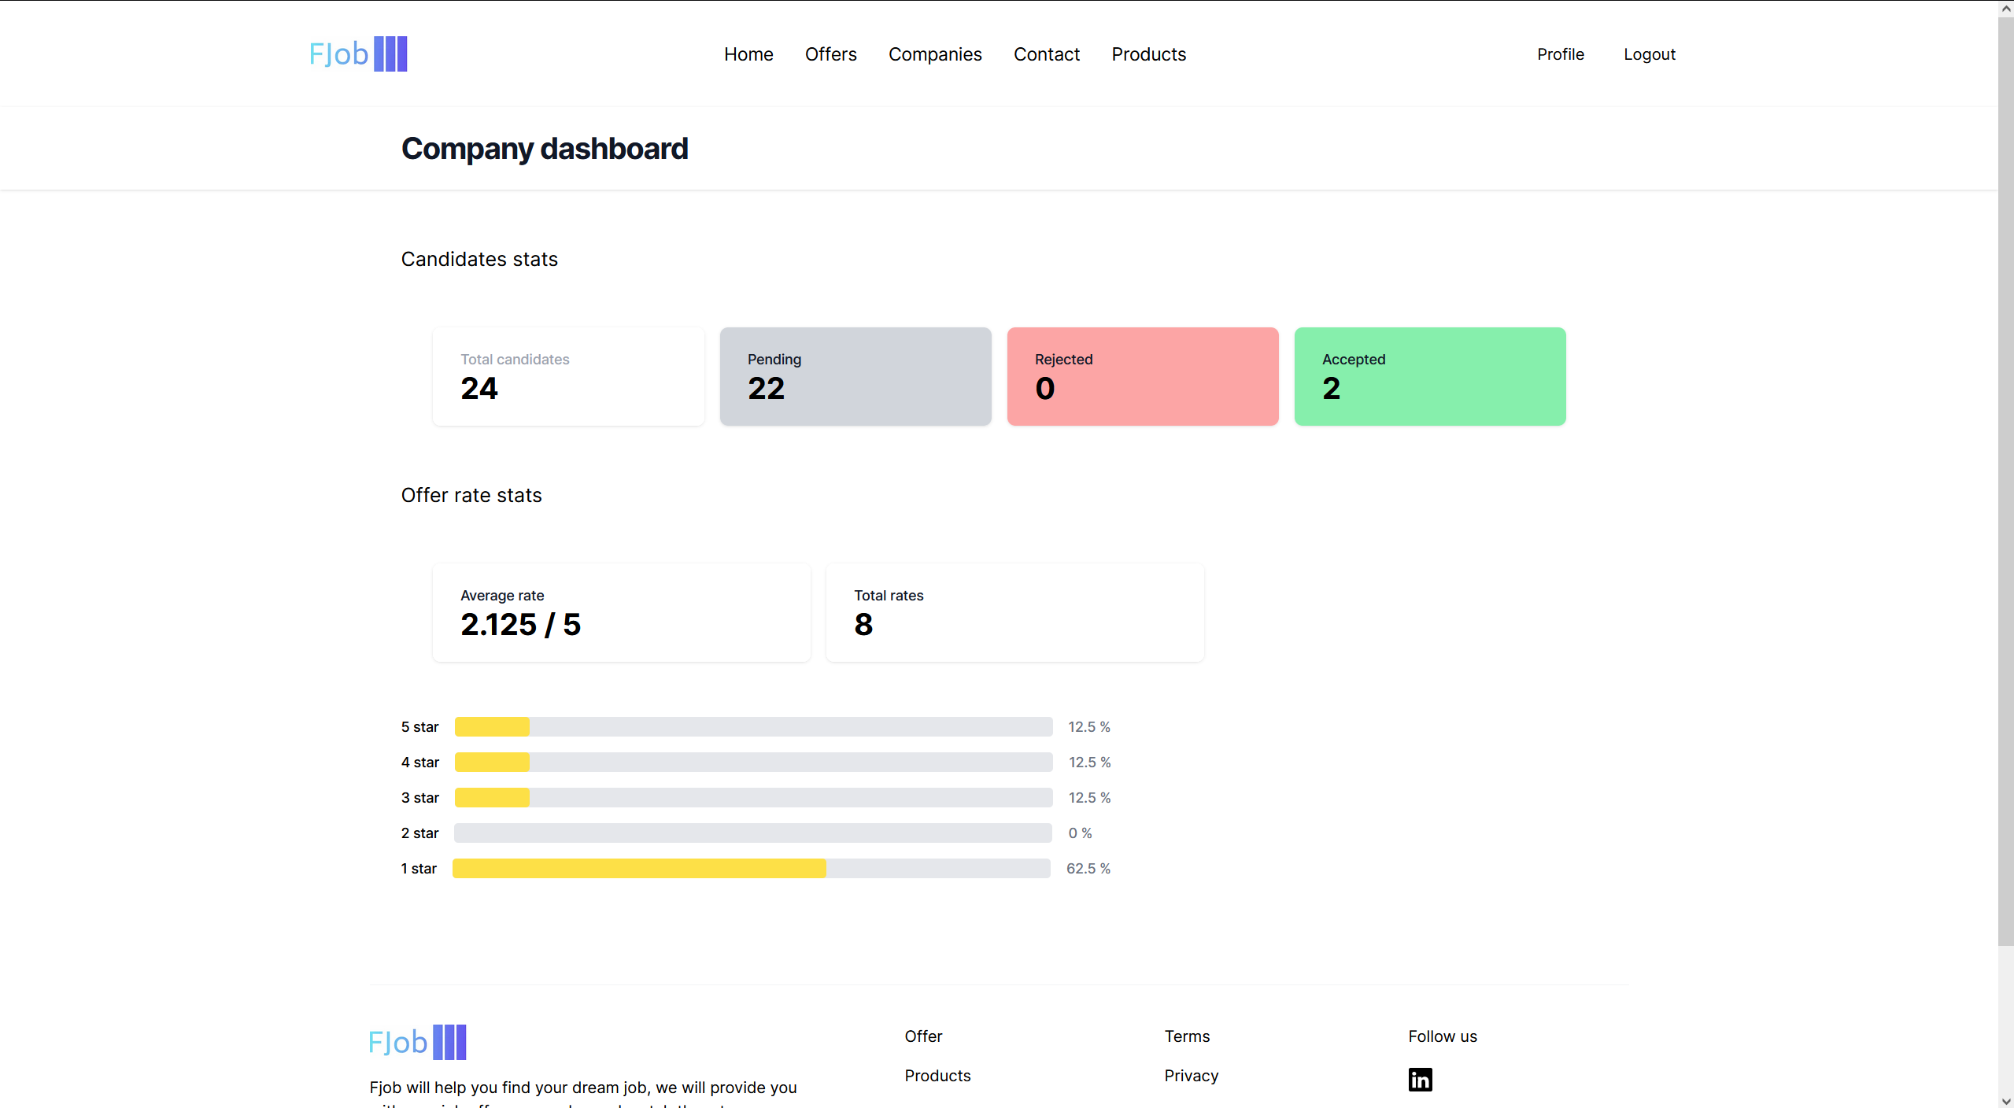The image size is (2014, 1108).
Task: Click the FJob logo in header
Action: coord(358,54)
